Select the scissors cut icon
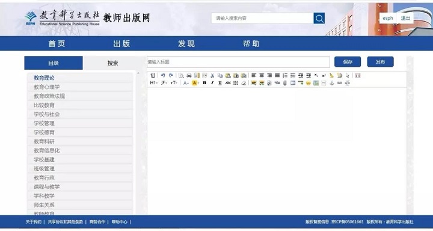433x231 pixels. pos(212,75)
